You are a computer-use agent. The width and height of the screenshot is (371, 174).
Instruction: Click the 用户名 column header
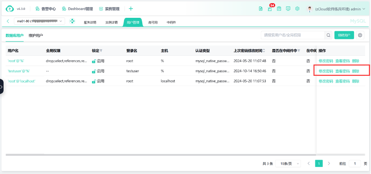(x=13, y=51)
